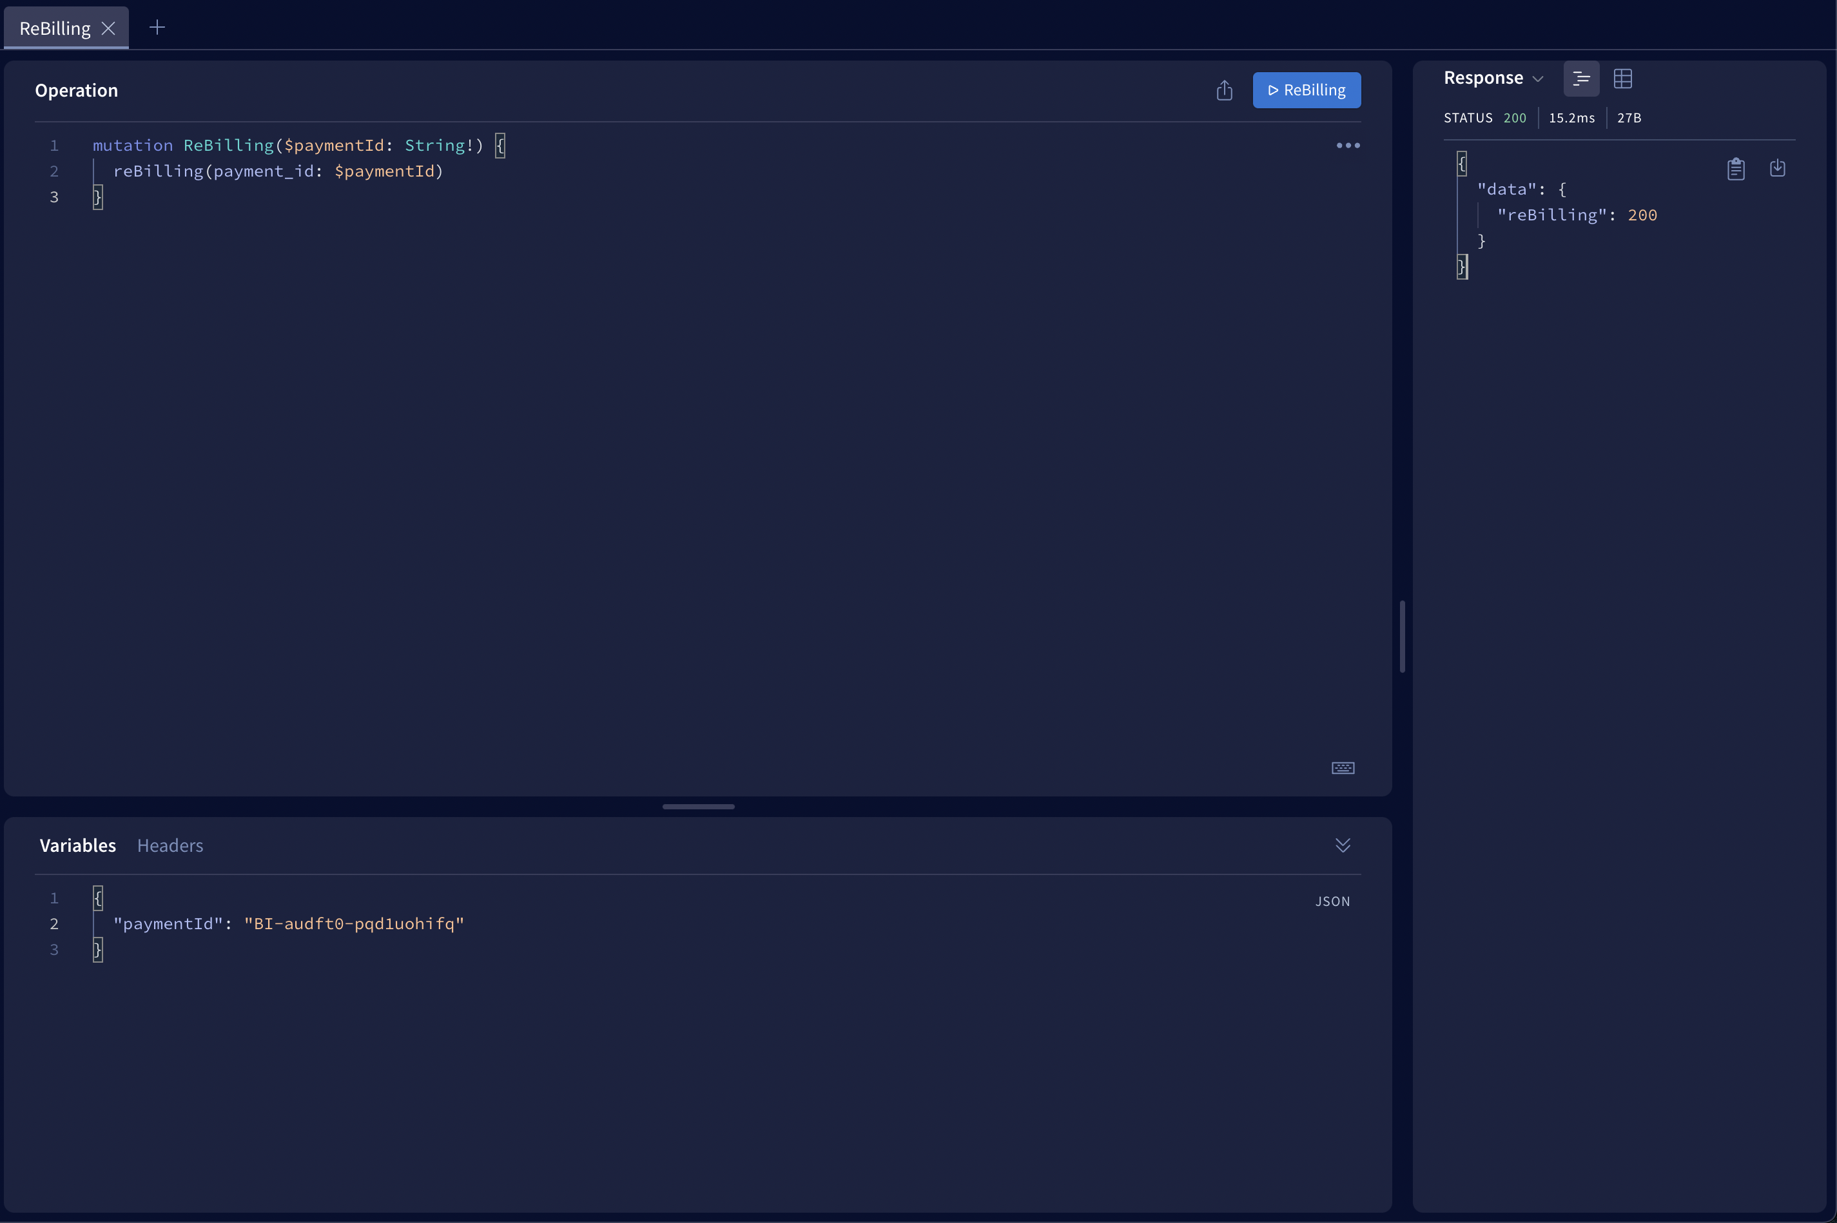Switch response to table view
The width and height of the screenshot is (1837, 1223).
tap(1622, 79)
